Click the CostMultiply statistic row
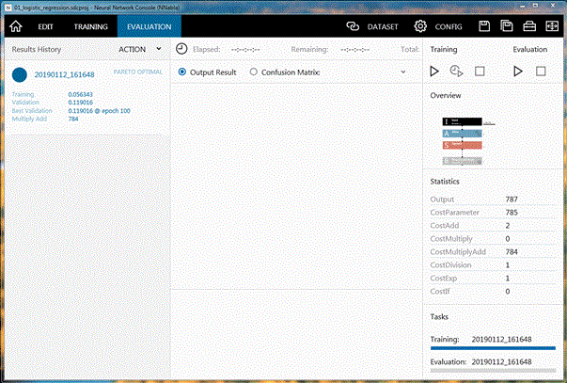This screenshot has width=567, height=383. (x=493, y=239)
